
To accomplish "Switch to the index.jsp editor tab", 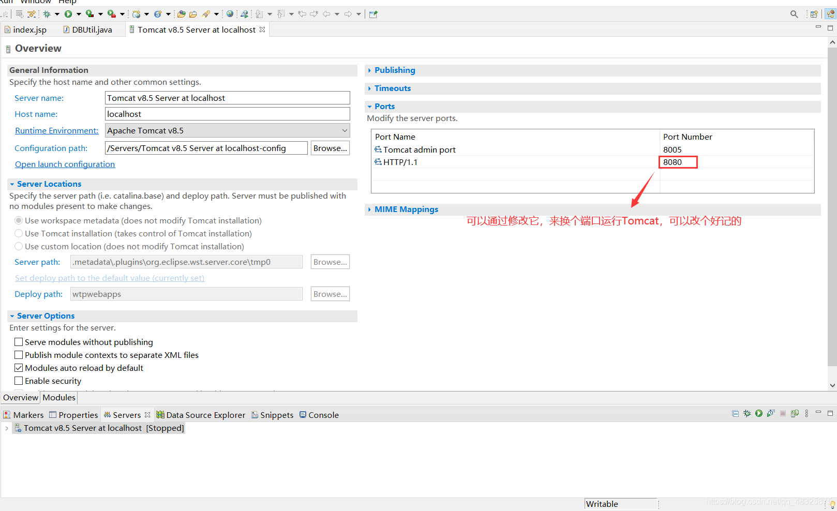I will coord(25,30).
